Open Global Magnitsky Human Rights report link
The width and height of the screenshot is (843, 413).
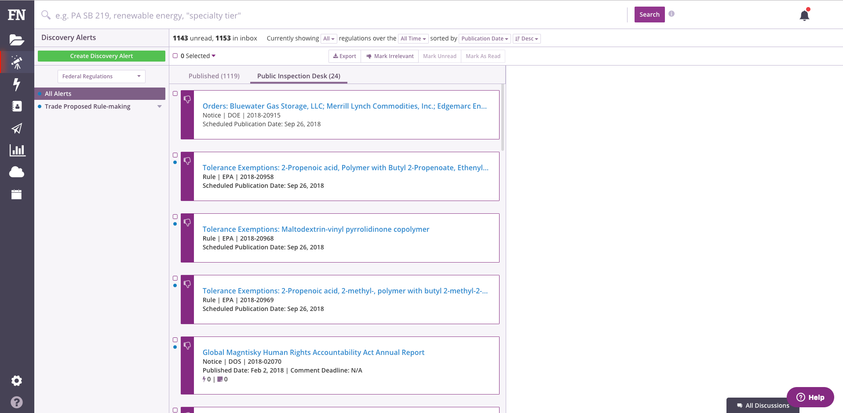(x=314, y=352)
